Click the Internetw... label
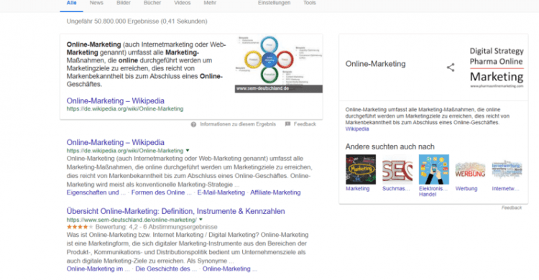 505,189
